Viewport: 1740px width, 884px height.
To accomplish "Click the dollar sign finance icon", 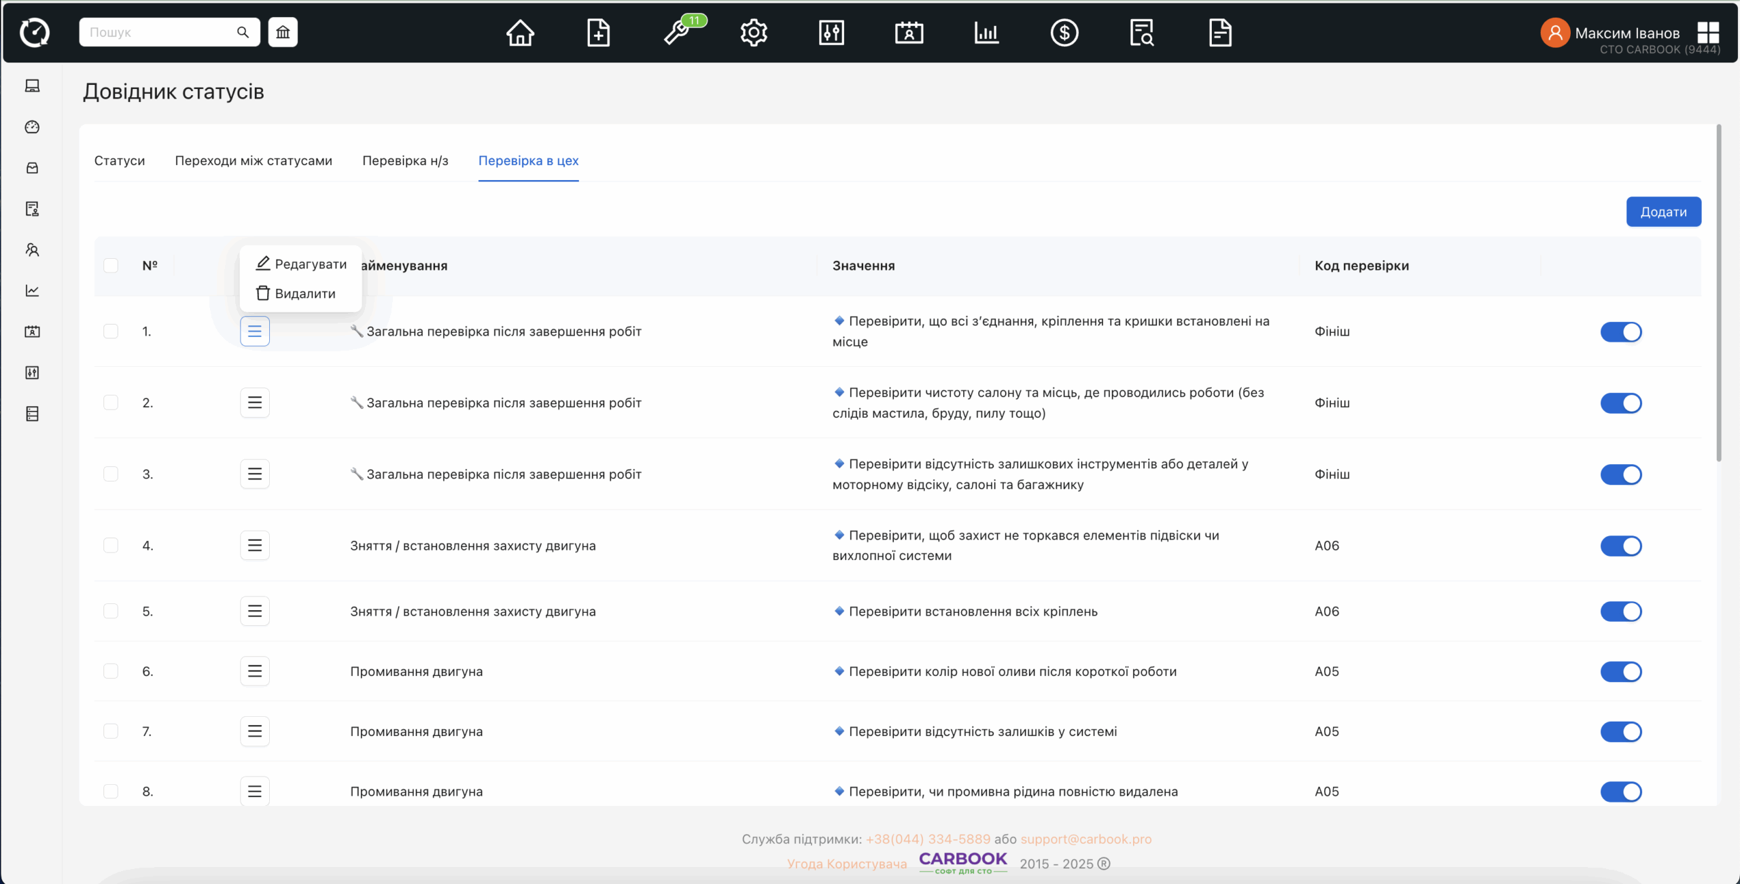I will point(1064,33).
